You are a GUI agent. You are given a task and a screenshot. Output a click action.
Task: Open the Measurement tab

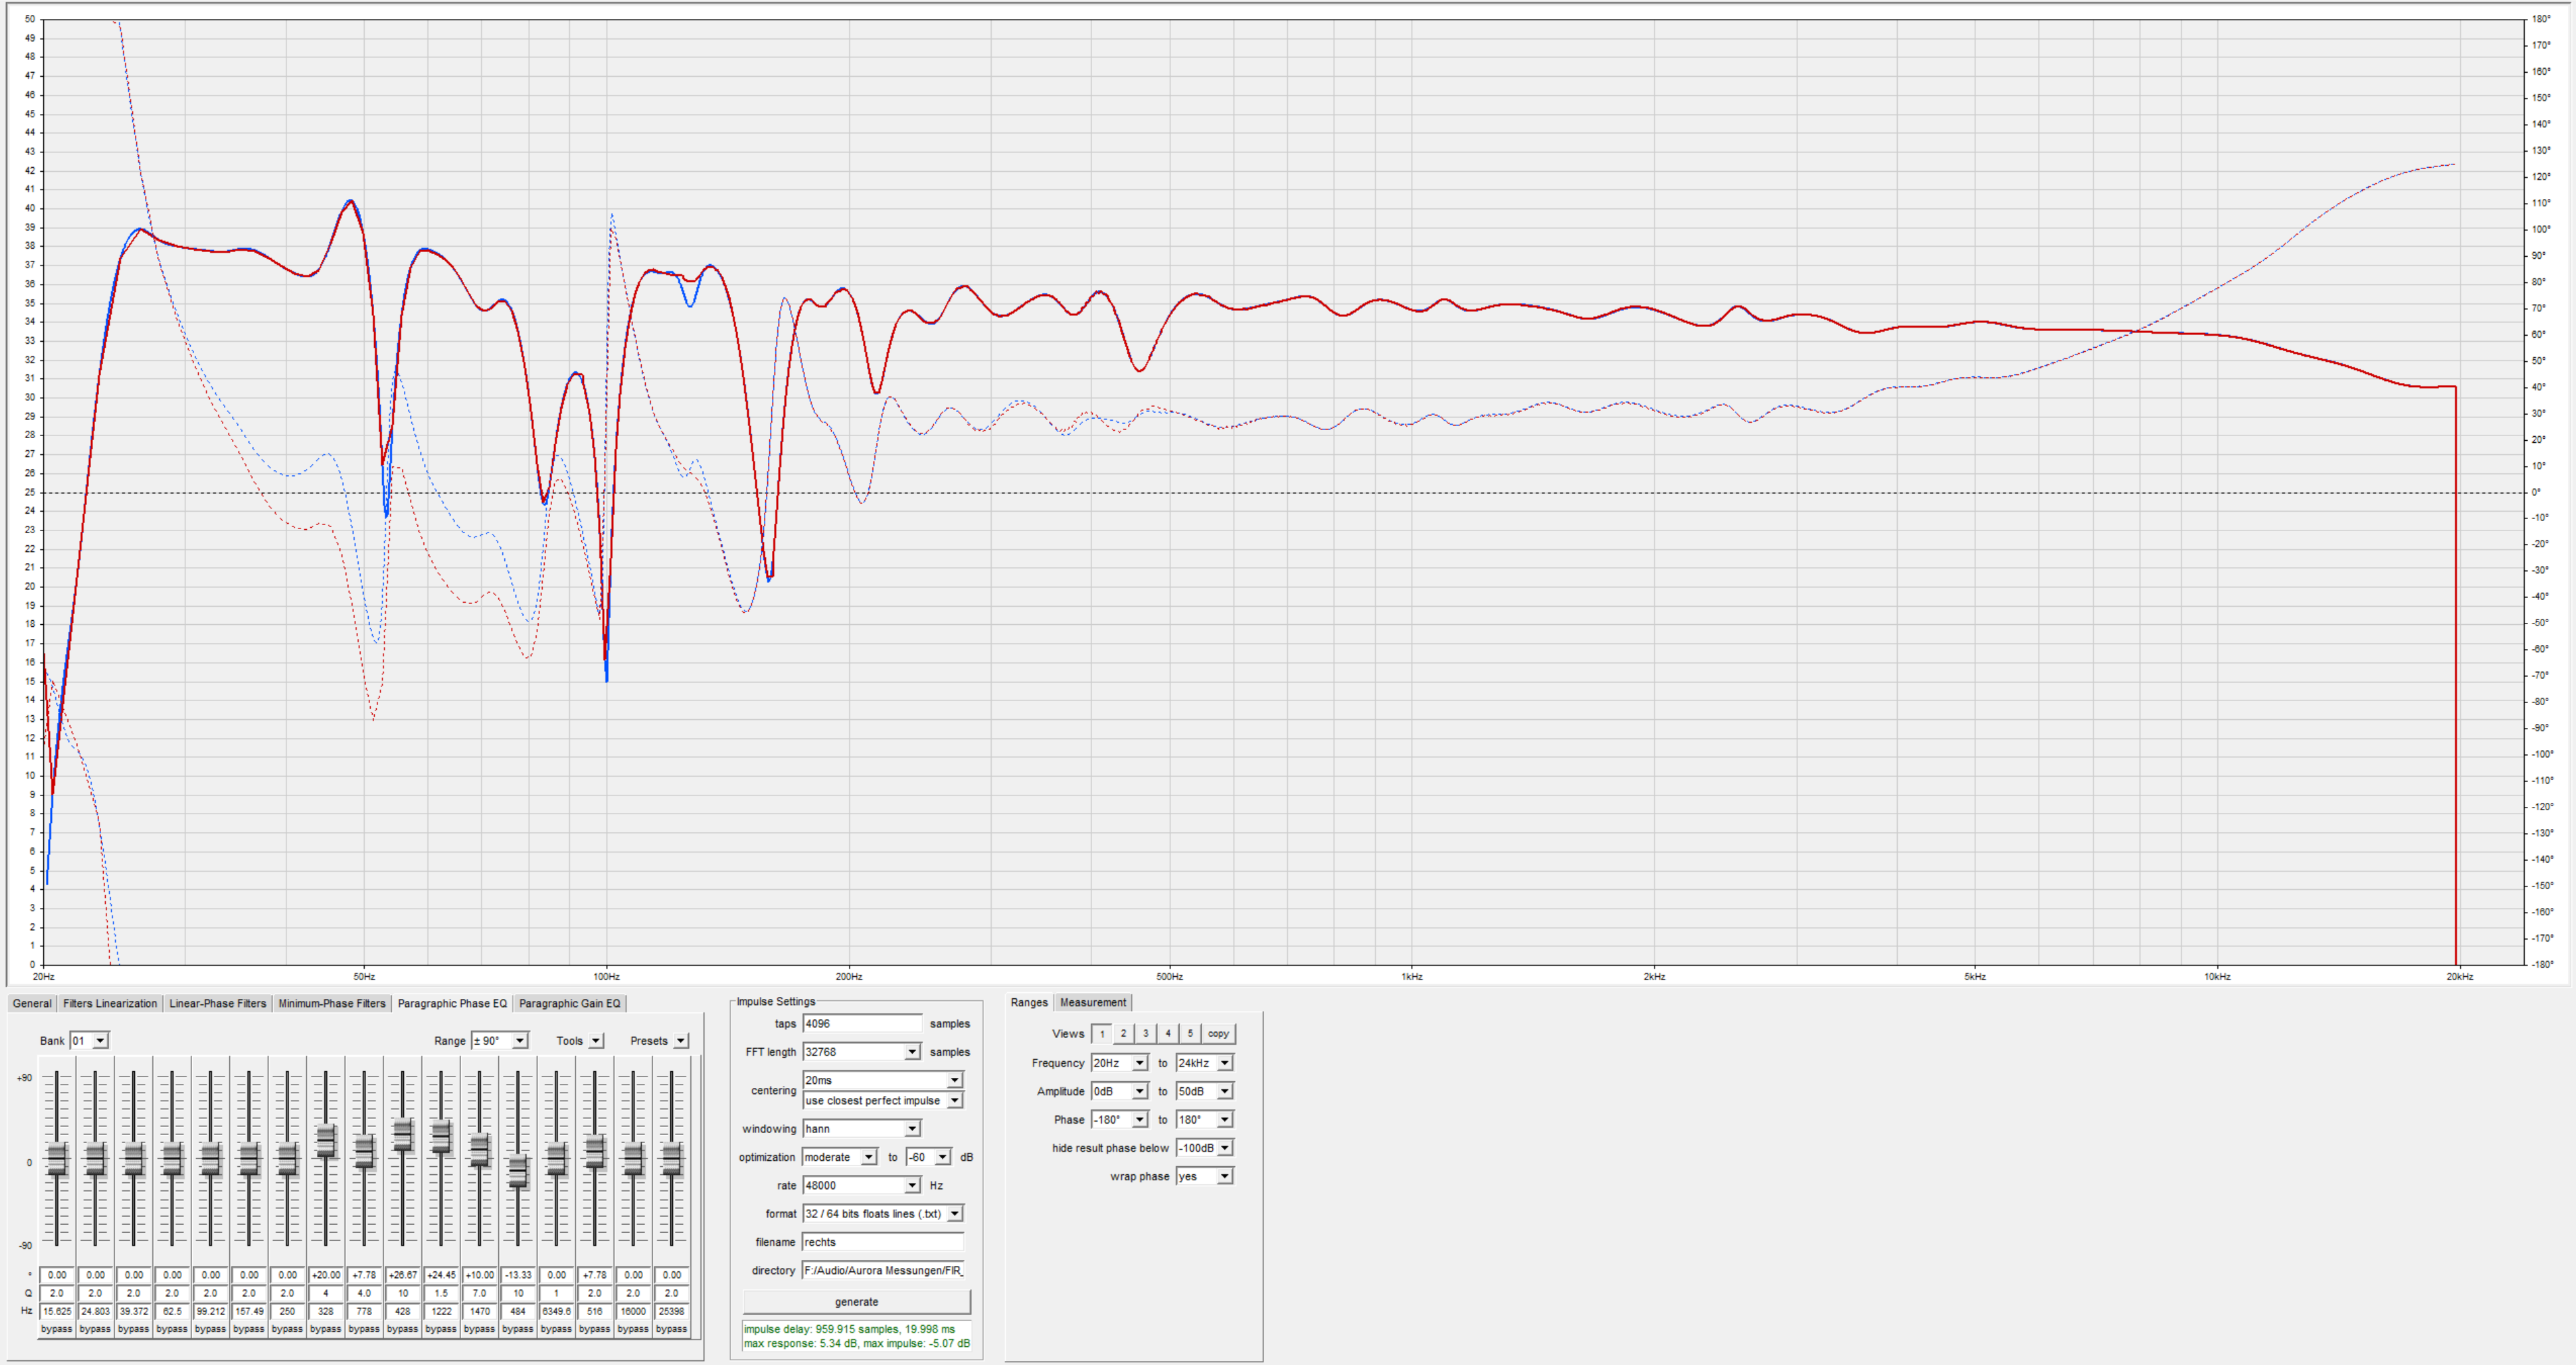pyautogui.click(x=1093, y=1002)
